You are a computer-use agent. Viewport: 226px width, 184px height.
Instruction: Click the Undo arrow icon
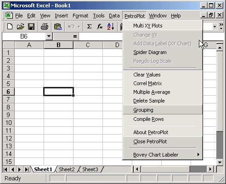[71, 27]
